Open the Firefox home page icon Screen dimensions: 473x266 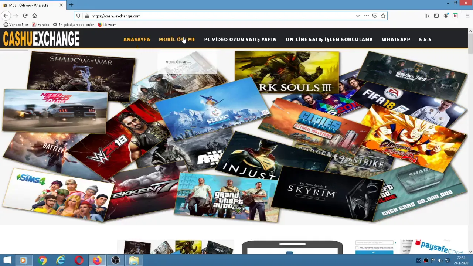point(35,16)
